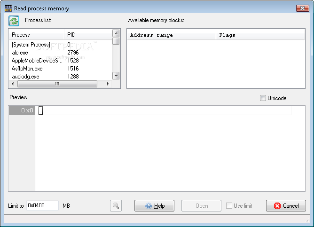Click the Open button
314x227 pixels.
201,205
